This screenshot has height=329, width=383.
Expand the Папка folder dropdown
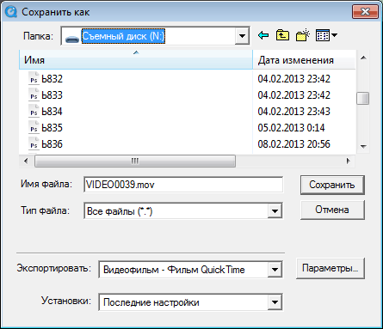[242, 36]
